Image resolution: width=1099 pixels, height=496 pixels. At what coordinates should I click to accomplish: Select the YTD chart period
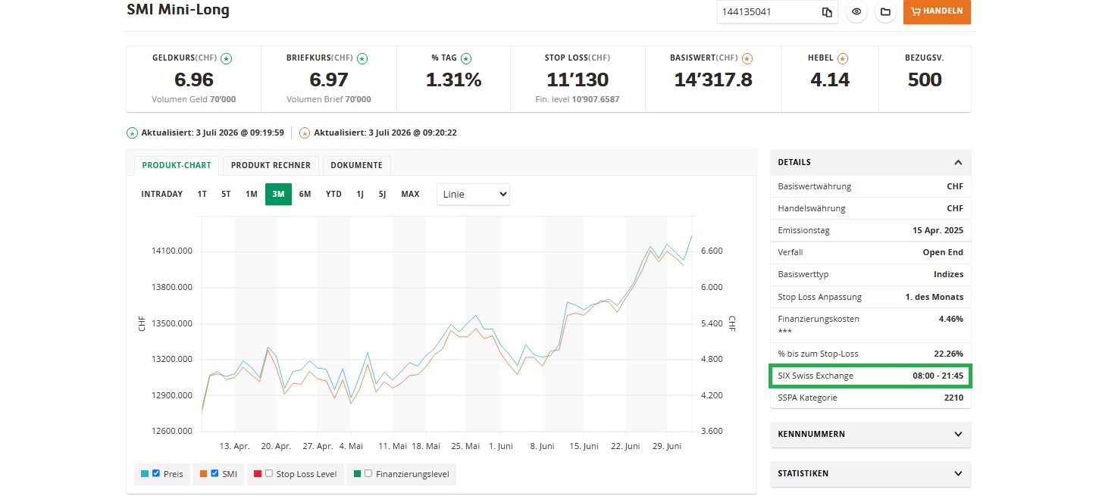coord(333,194)
